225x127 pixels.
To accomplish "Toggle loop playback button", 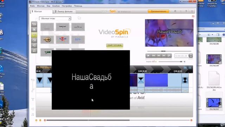I will pos(169,56).
